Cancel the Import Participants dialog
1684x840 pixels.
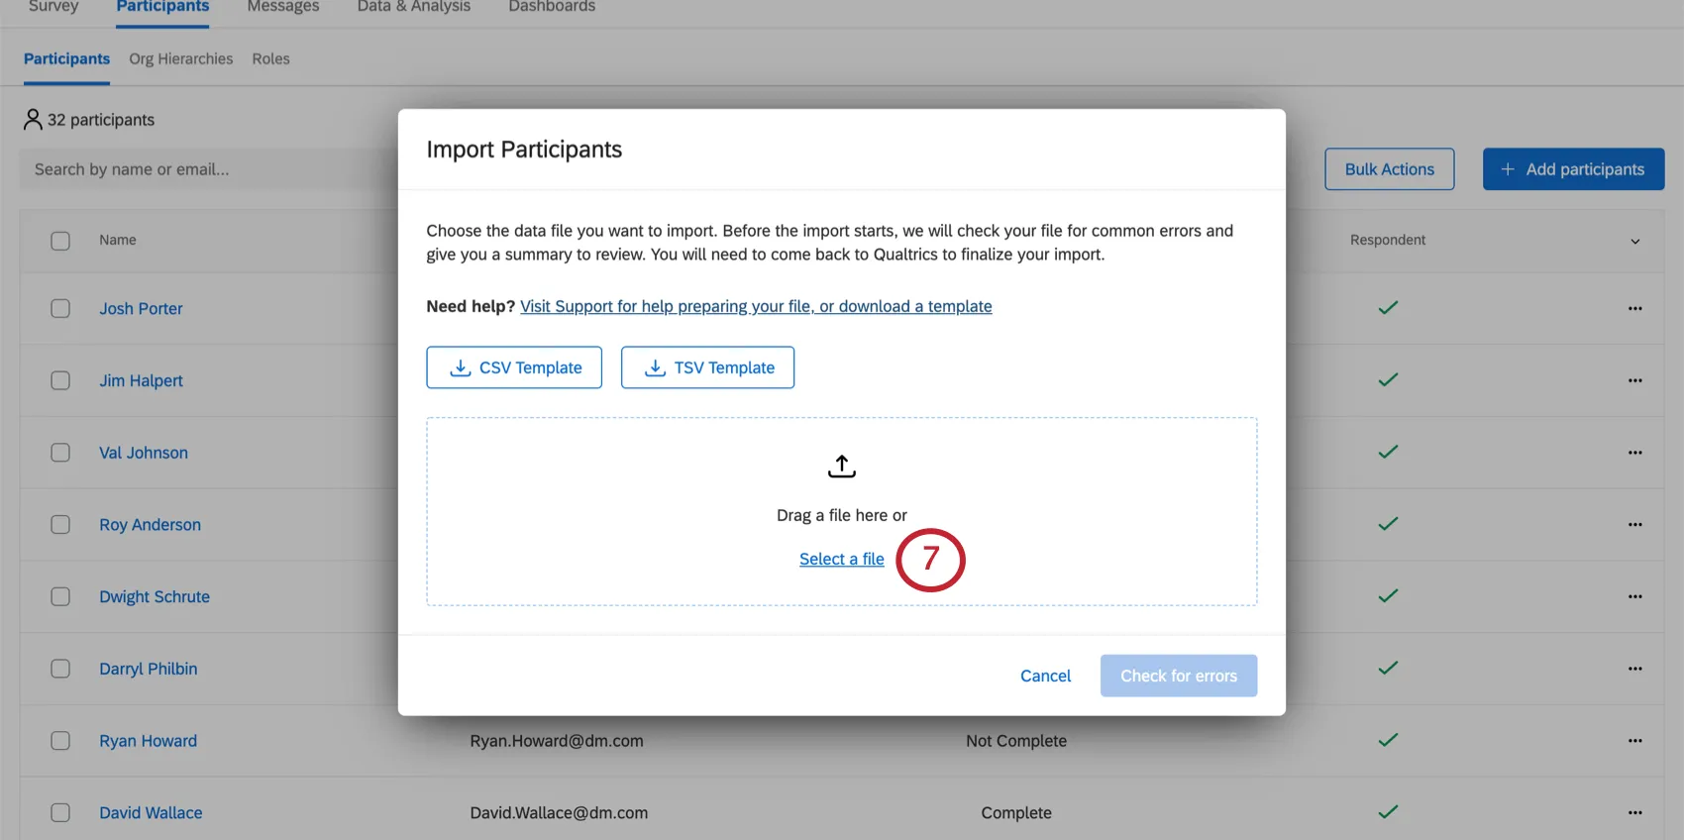(1045, 676)
